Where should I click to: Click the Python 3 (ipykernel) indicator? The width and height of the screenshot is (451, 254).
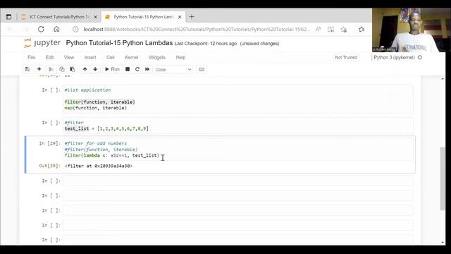click(394, 57)
